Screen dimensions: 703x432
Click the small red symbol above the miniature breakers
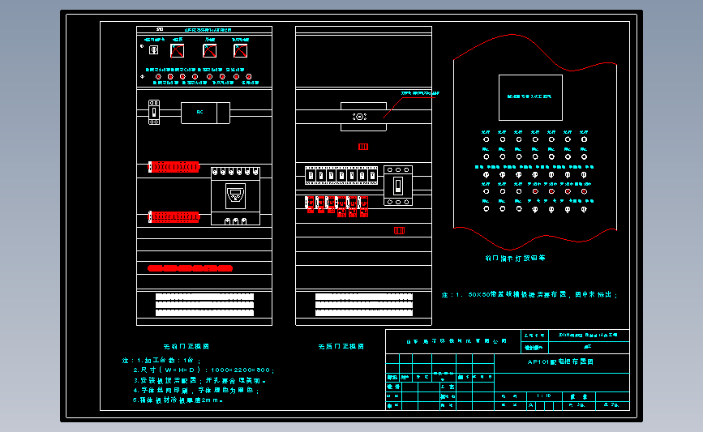pos(363,147)
